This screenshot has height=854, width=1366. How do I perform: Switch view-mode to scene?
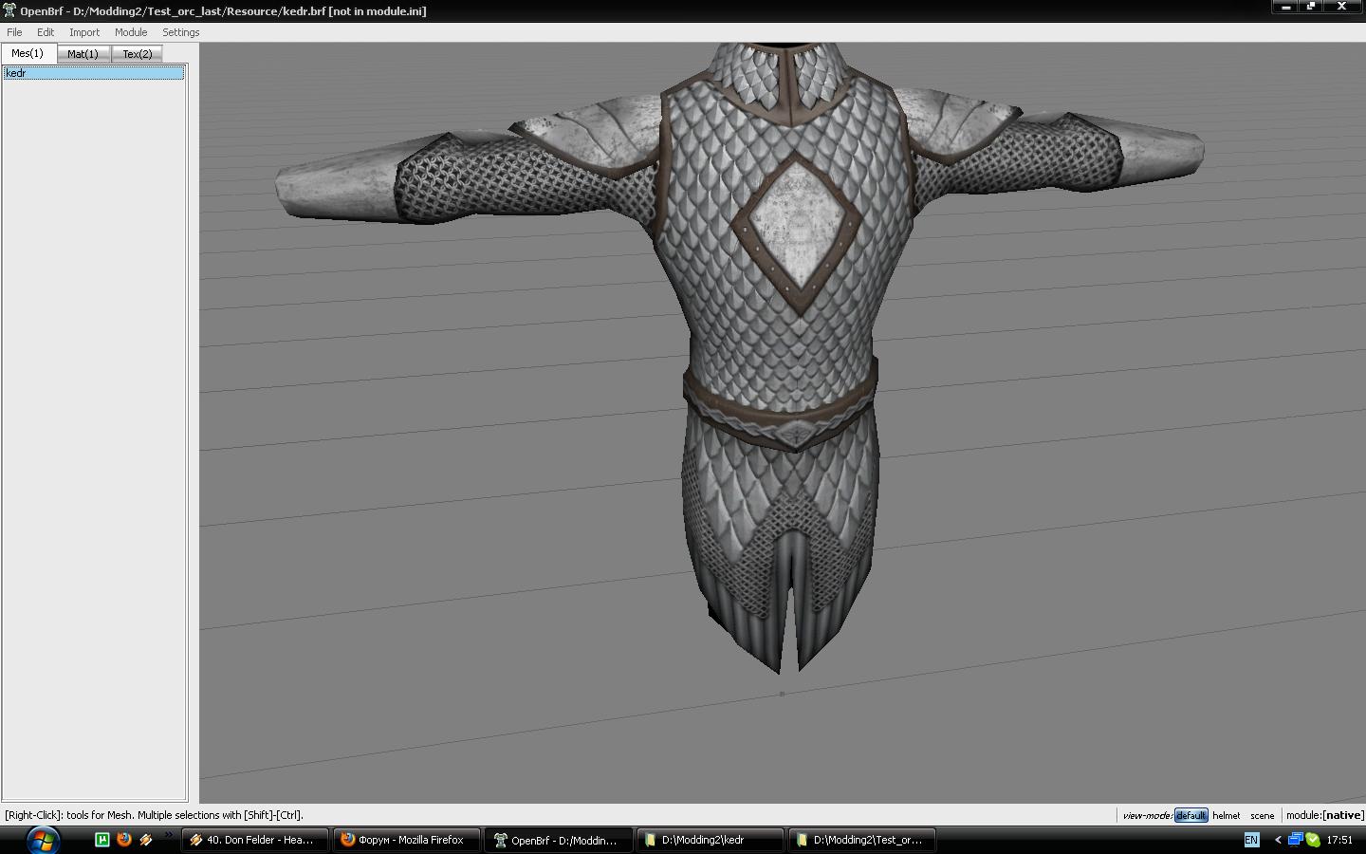point(1262,815)
